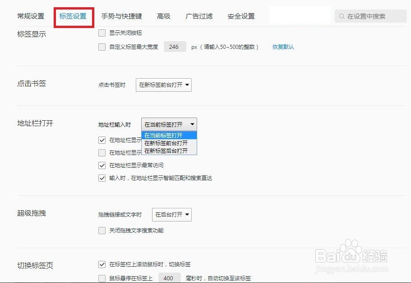Select the 高级 settings tab

point(164,16)
